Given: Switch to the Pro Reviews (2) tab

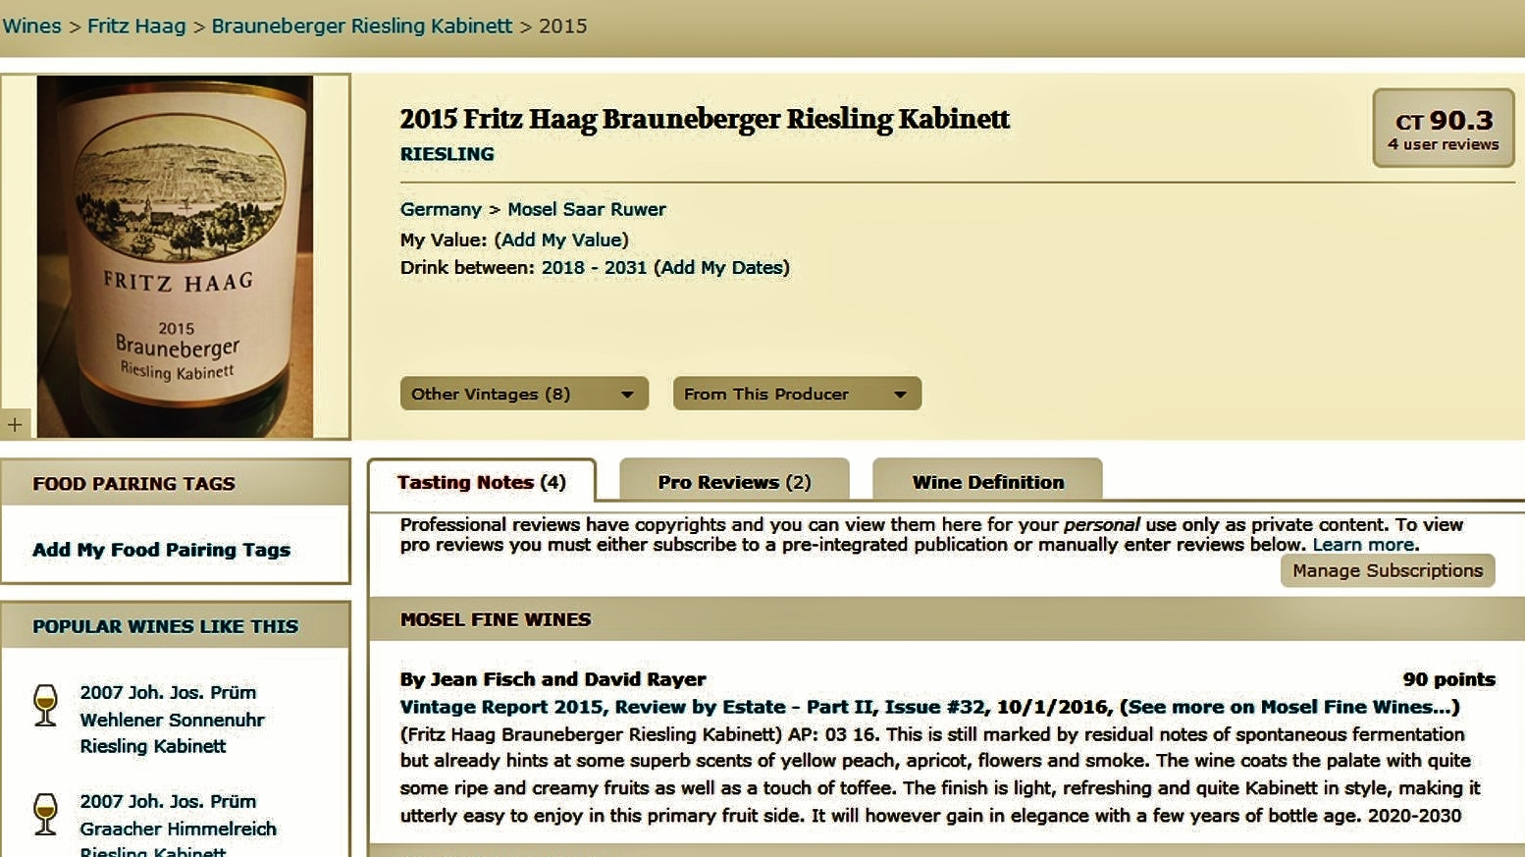Looking at the screenshot, I should tap(734, 481).
